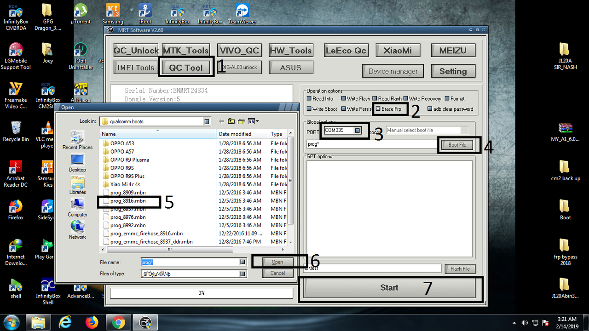Viewport: 589px width, 331px height.
Task: Open Chrome from the taskbar
Action: pos(119,323)
